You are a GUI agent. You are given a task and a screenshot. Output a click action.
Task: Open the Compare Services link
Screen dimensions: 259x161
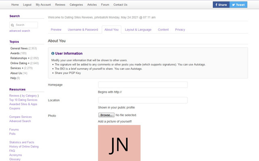(x=20, y=117)
